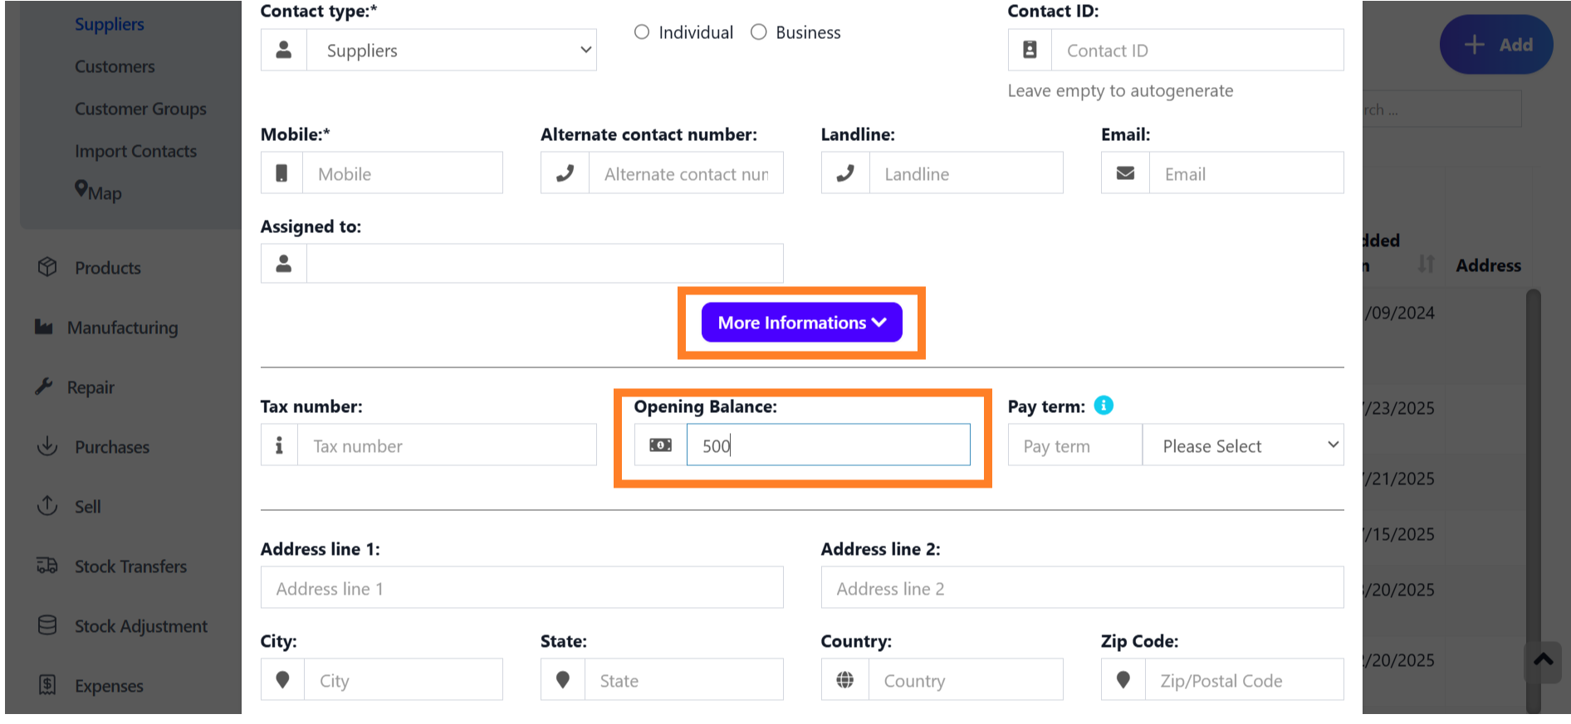Image resolution: width=1571 pixels, height=724 pixels.
Task: Collapse the More Informations section
Action: pyautogui.click(x=801, y=323)
